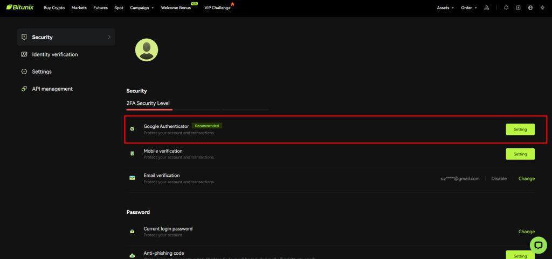Expand the Order dropdown

click(x=468, y=8)
